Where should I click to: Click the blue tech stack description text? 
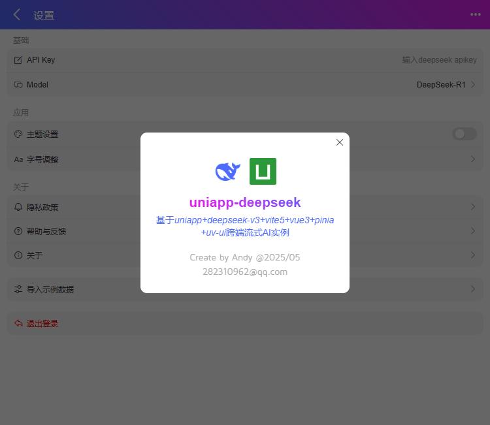click(x=245, y=226)
